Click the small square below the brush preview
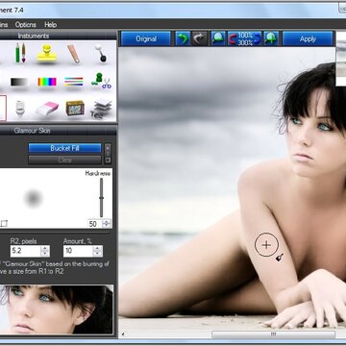The width and height of the screenshot is (346, 346). coord(4,223)
